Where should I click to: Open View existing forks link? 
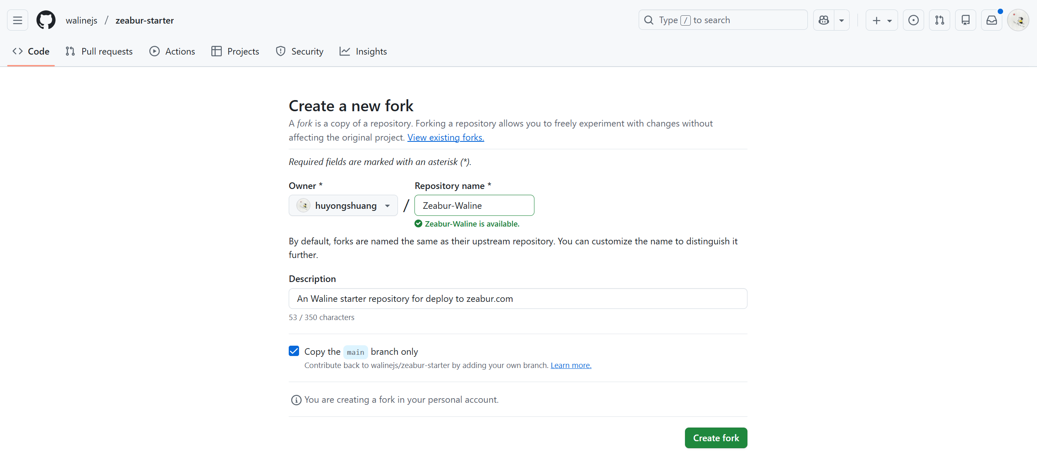445,138
